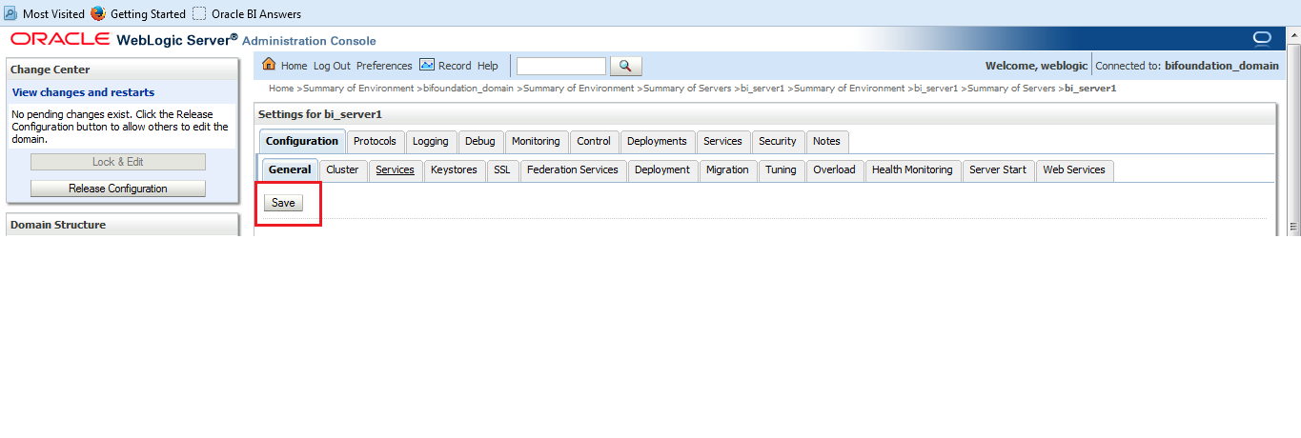Switch to the Deployment subtab
The image size is (1301, 438).
coord(662,169)
